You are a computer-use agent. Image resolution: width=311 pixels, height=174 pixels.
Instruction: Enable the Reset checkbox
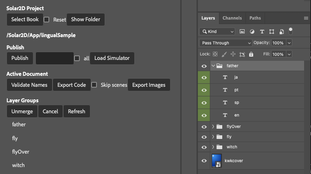[46, 20]
